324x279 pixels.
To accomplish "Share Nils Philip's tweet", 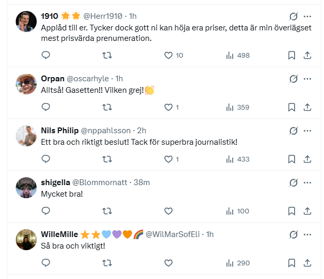I will point(308,159).
